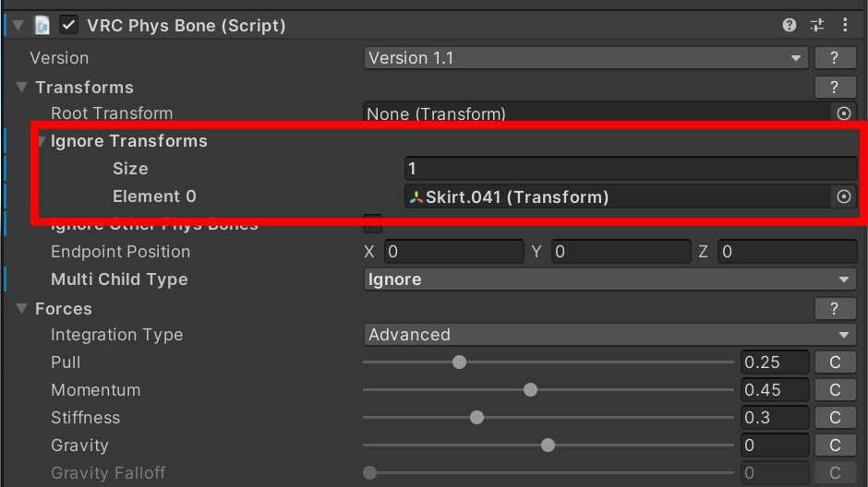The width and height of the screenshot is (868, 487).
Task: Click the Stiffness curve C button
Action: click(x=835, y=418)
